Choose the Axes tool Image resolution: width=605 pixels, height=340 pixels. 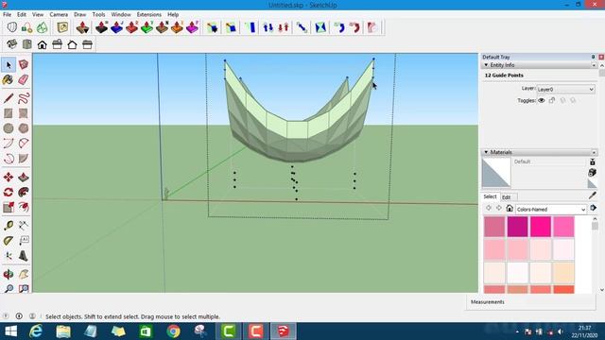tap(9, 256)
